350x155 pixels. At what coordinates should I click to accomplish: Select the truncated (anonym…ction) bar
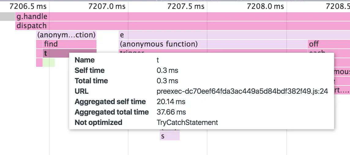66,35
